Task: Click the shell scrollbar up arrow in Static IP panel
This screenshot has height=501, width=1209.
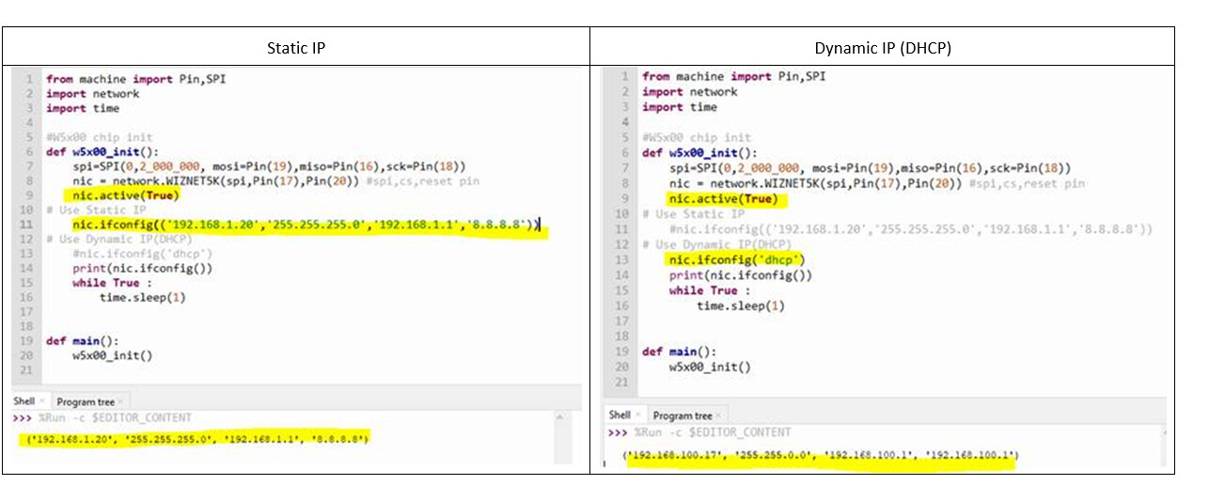Action: 562,416
